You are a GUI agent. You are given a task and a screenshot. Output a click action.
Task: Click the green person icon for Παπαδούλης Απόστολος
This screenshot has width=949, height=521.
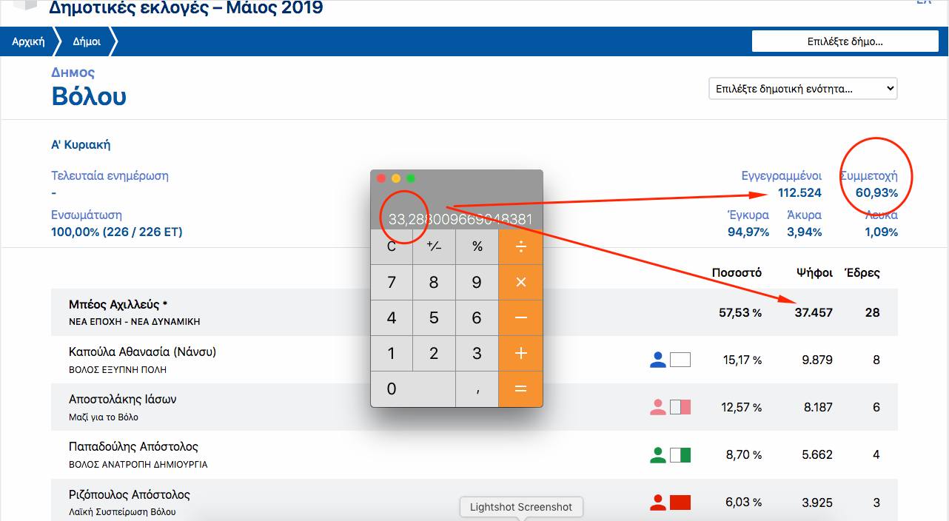(x=658, y=454)
